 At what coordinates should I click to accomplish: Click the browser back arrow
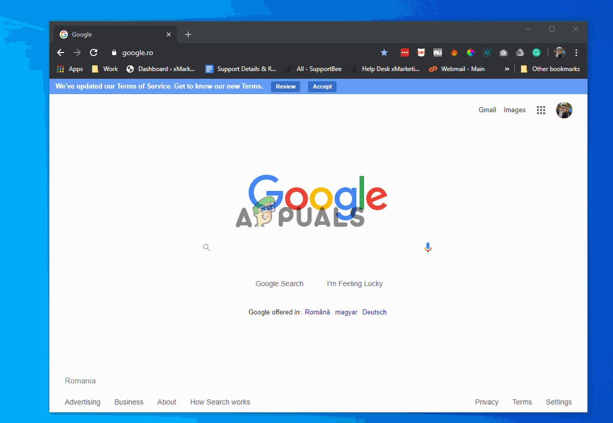coord(61,52)
